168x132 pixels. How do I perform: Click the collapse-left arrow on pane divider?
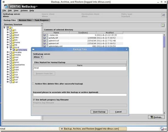pyautogui.click(x=42, y=24)
